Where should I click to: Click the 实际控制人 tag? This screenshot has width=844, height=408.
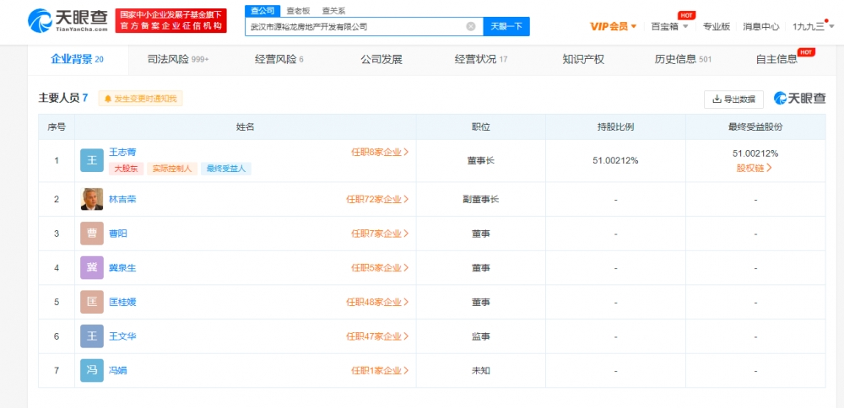(x=172, y=169)
